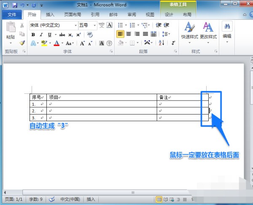Viewport: 253px width, 205px height.
Task: Click the bullet list icon
Action: point(121,25)
